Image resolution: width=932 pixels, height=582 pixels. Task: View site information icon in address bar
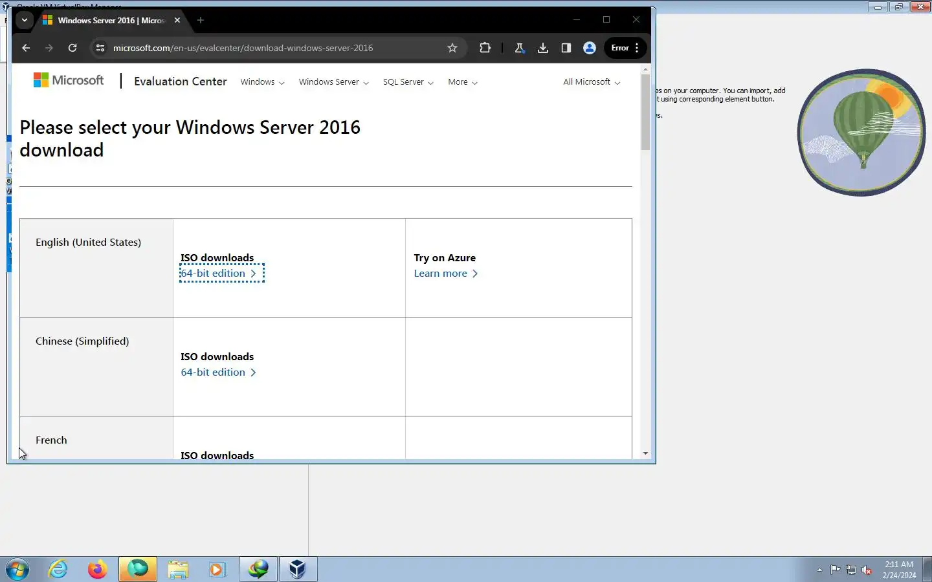100,48
